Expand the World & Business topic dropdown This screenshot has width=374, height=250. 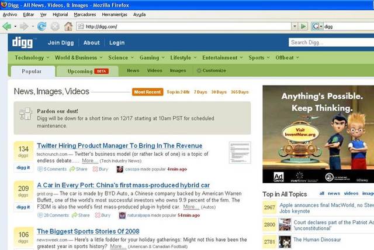pyautogui.click(x=101, y=57)
